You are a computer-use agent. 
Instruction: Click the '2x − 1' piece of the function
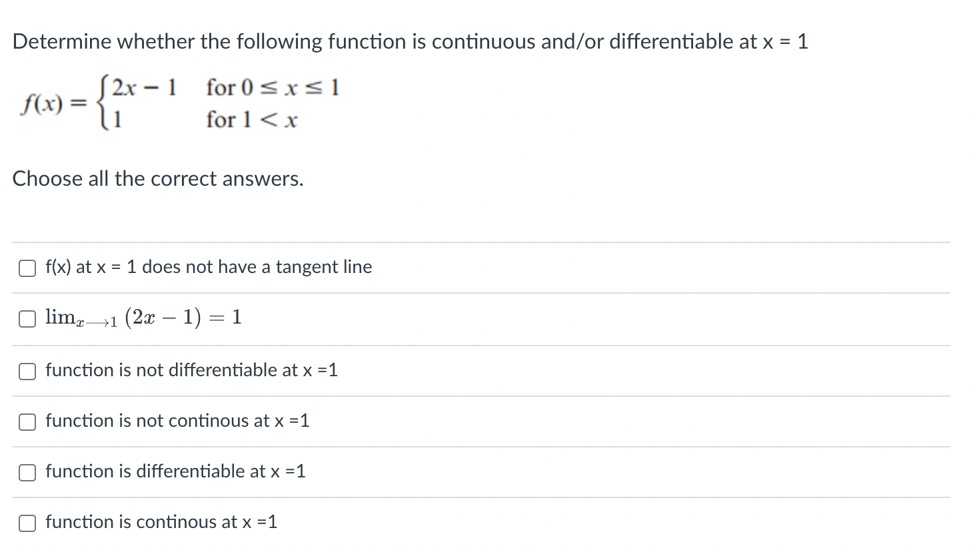coord(145,87)
